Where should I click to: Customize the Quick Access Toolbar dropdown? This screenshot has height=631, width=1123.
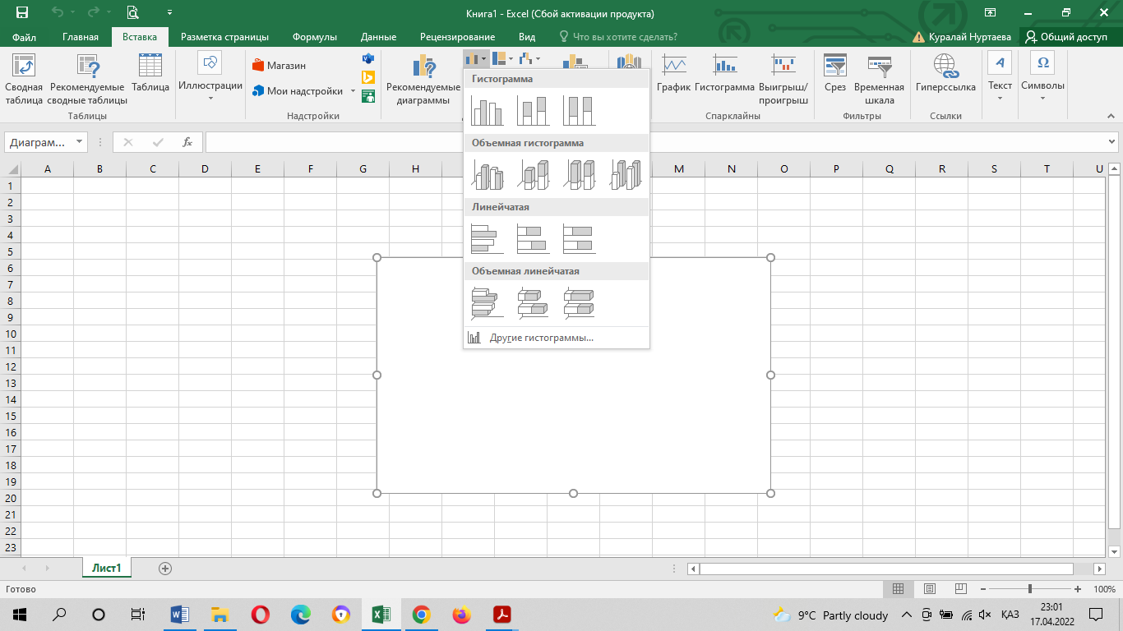click(x=169, y=13)
